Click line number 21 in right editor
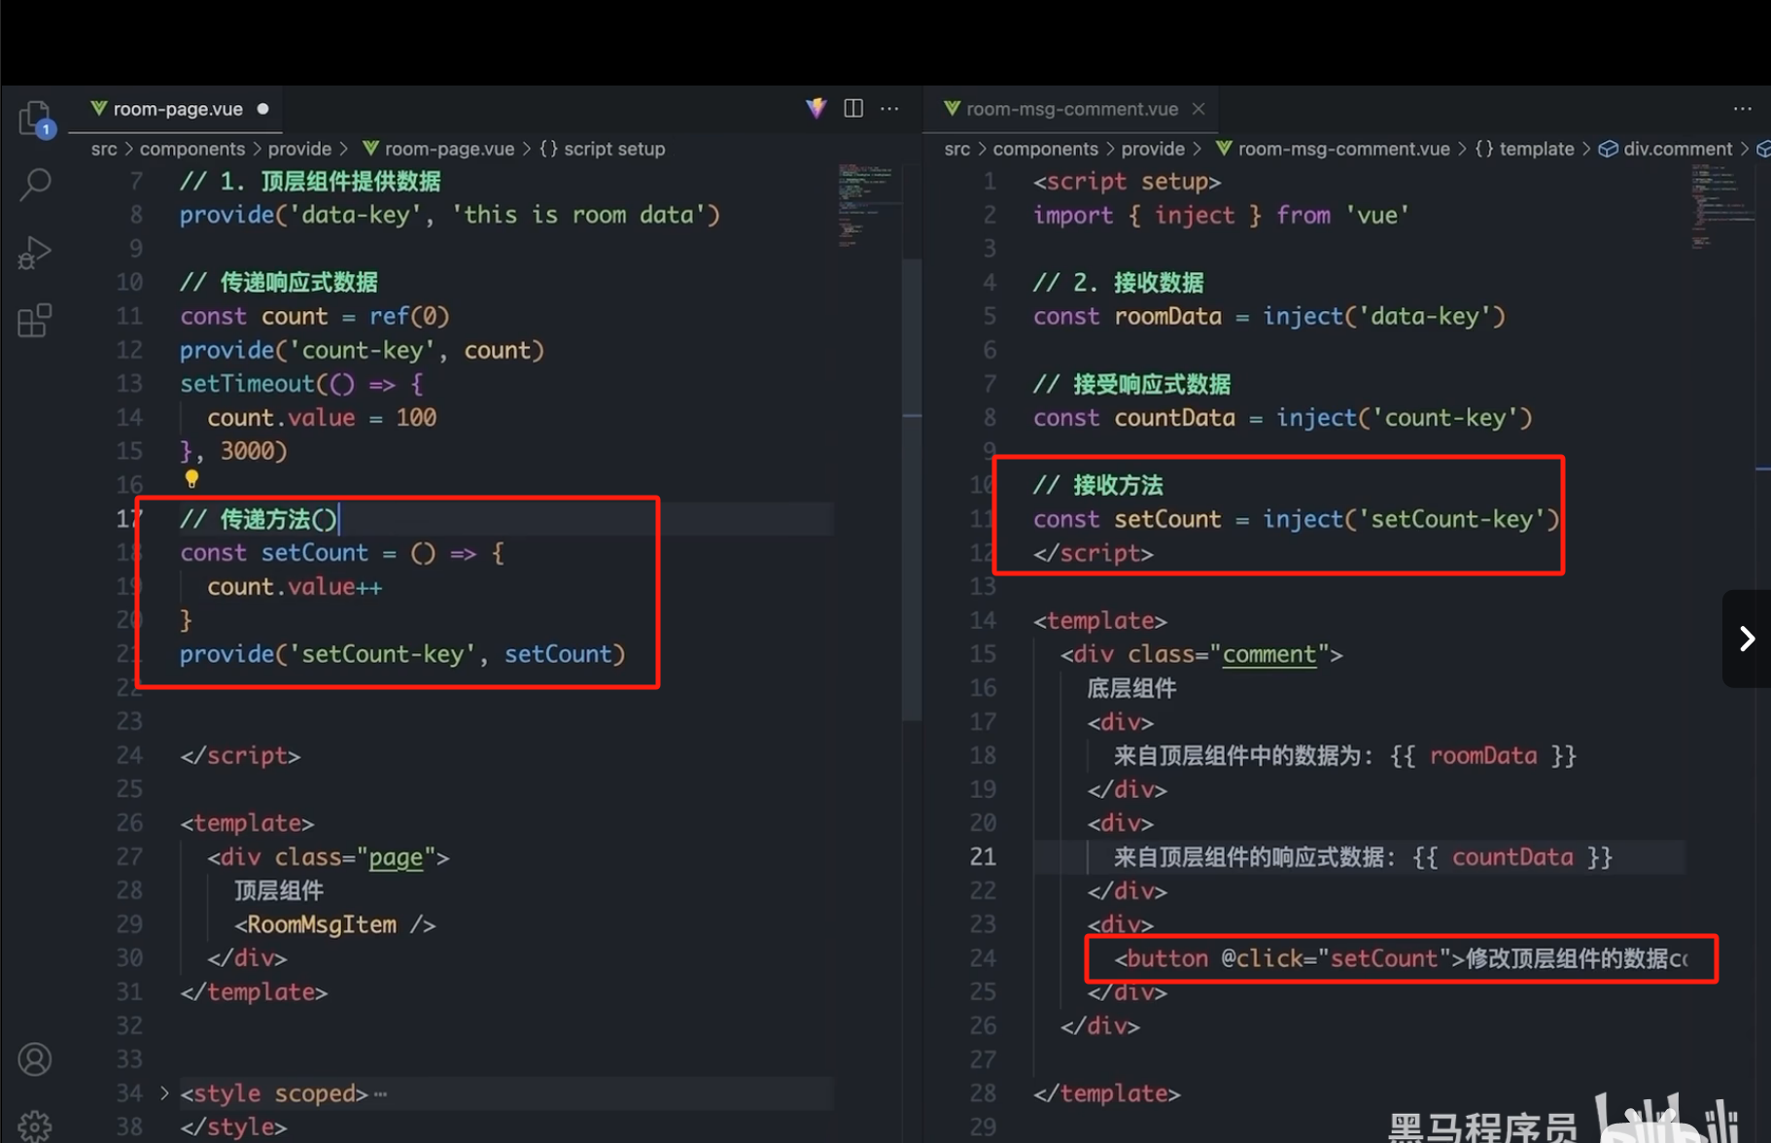This screenshot has height=1143, width=1771. 983,857
